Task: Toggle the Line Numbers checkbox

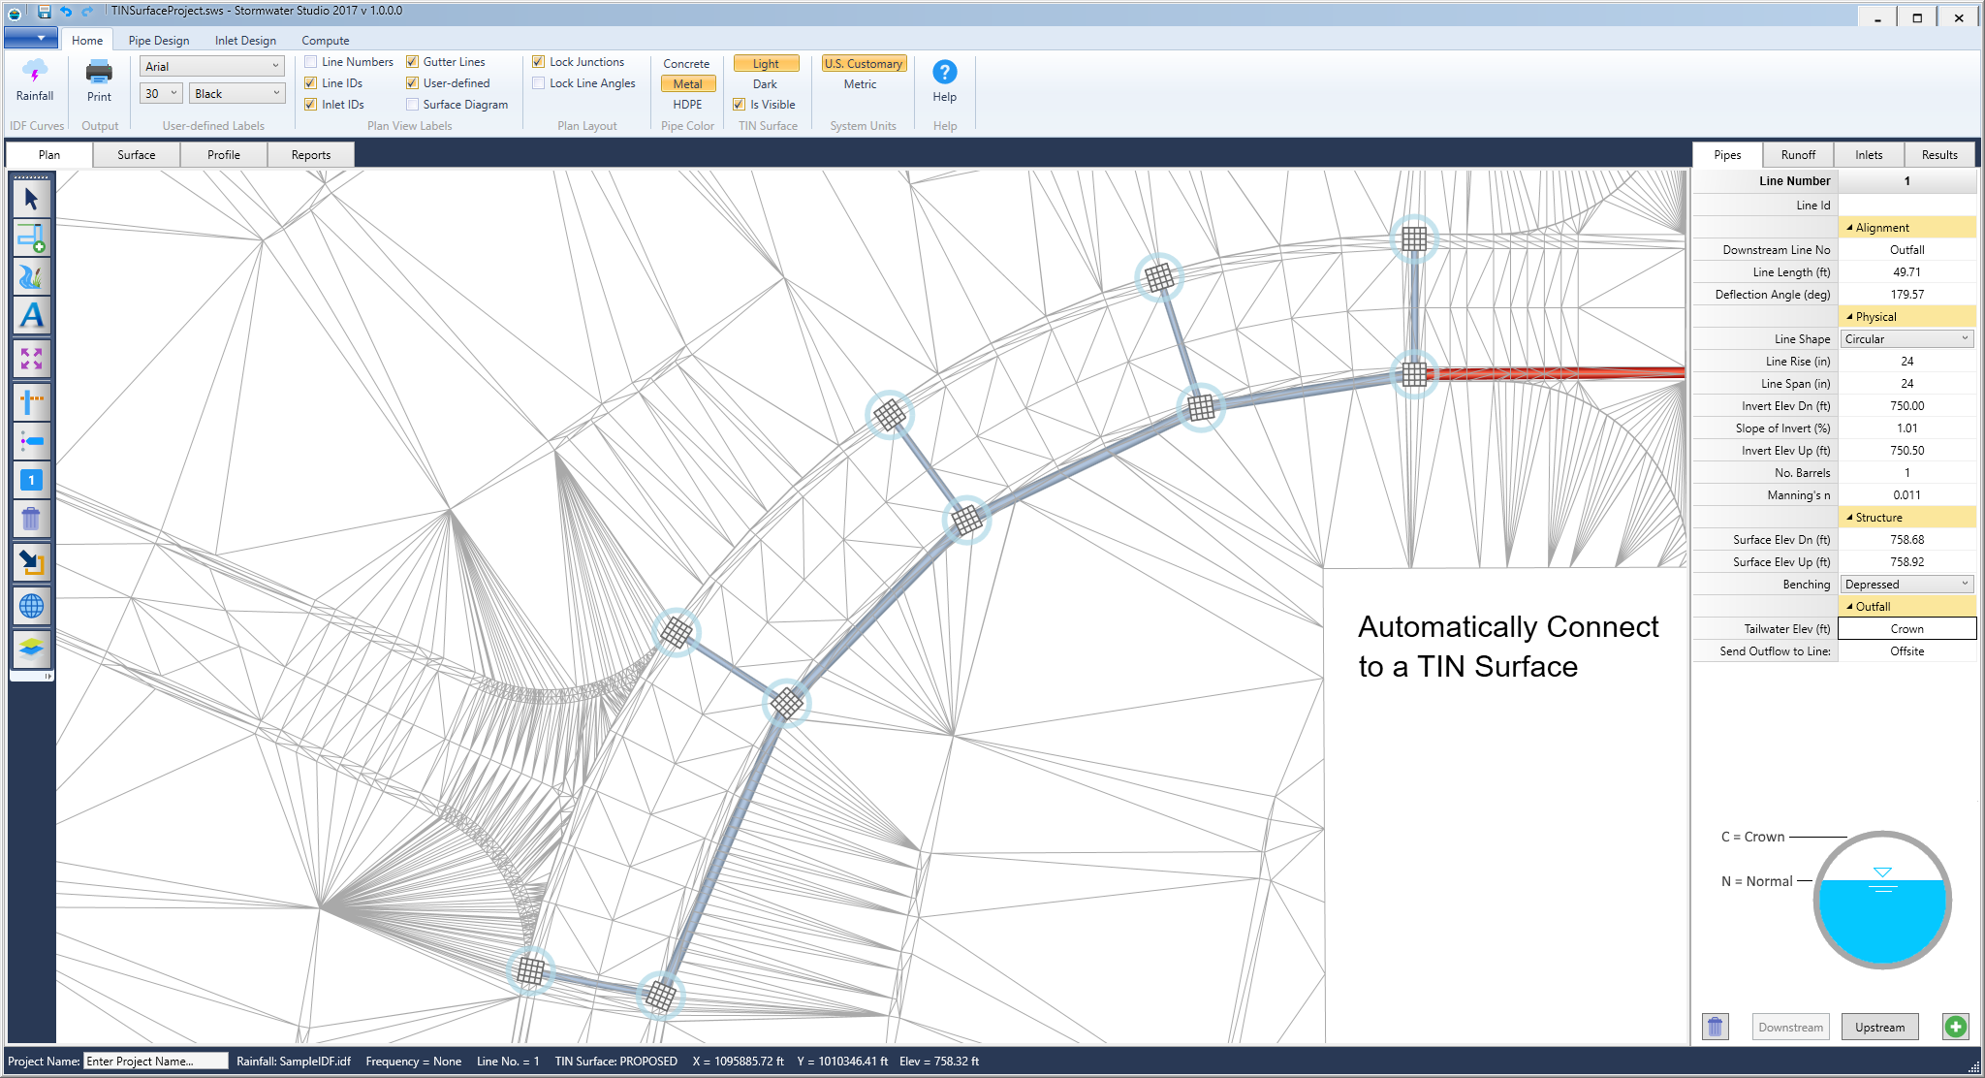Action: coord(310,62)
